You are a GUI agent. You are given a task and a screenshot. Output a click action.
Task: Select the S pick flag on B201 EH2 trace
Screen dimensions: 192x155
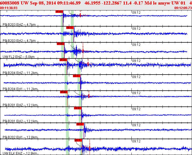[x=77, y=108]
